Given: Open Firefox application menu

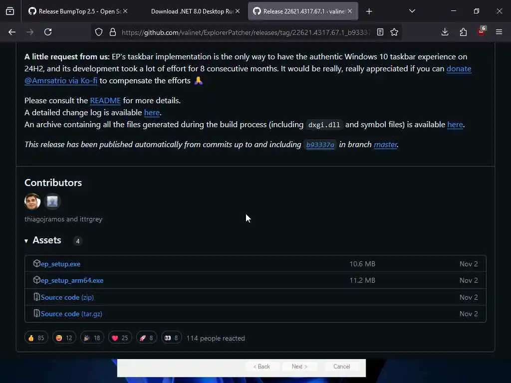Looking at the screenshot, I should coord(499,32).
